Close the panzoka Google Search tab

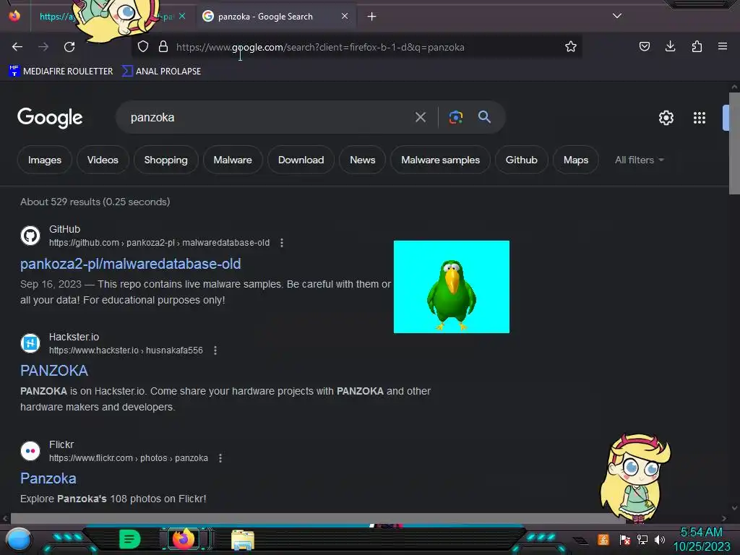tap(345, 16)
